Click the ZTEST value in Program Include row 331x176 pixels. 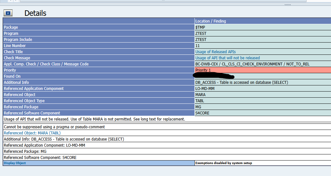[201, 40]
